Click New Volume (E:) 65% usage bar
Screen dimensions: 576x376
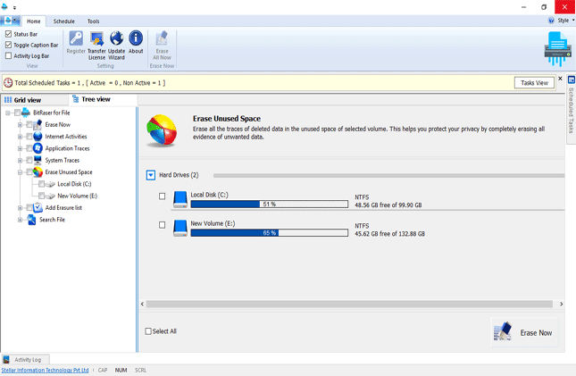(x=270, y=233)
